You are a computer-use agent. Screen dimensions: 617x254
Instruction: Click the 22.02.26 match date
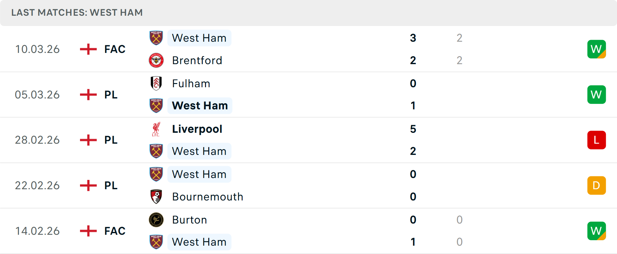pos(37,185)
